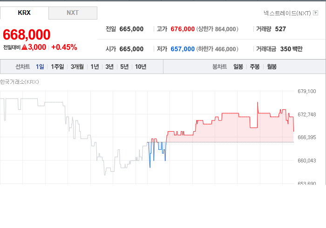Click the 시가 665,000 opening price value
Image resolution: width=326 pixels, height=228 pixels.
click(x=131, y=49)
